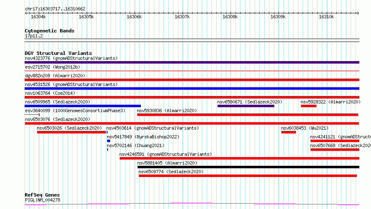Click the nsv1063764 (Coe2014) label

tap(50, 93)
